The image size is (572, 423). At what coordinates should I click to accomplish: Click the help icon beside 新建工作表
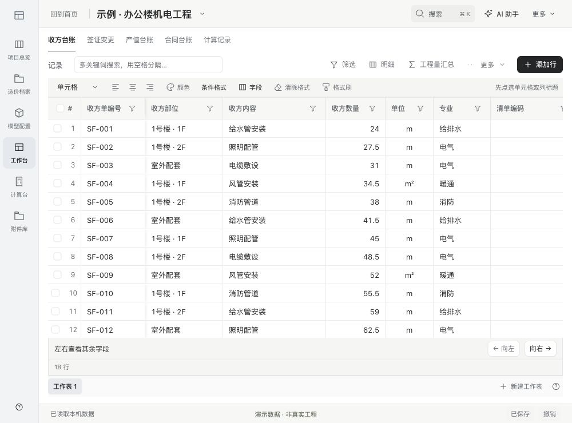[556, 386]
